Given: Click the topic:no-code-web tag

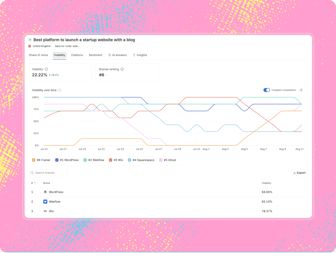Looking at the screenshot, I should 67,46.
